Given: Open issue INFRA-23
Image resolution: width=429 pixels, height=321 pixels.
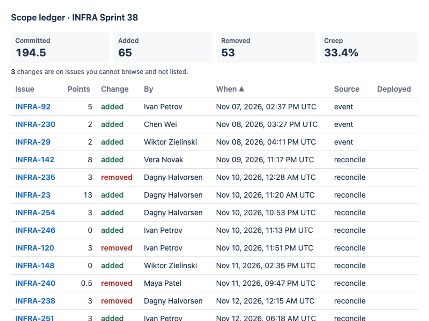Looking at the screenshot, I should [x=33, y=195].
